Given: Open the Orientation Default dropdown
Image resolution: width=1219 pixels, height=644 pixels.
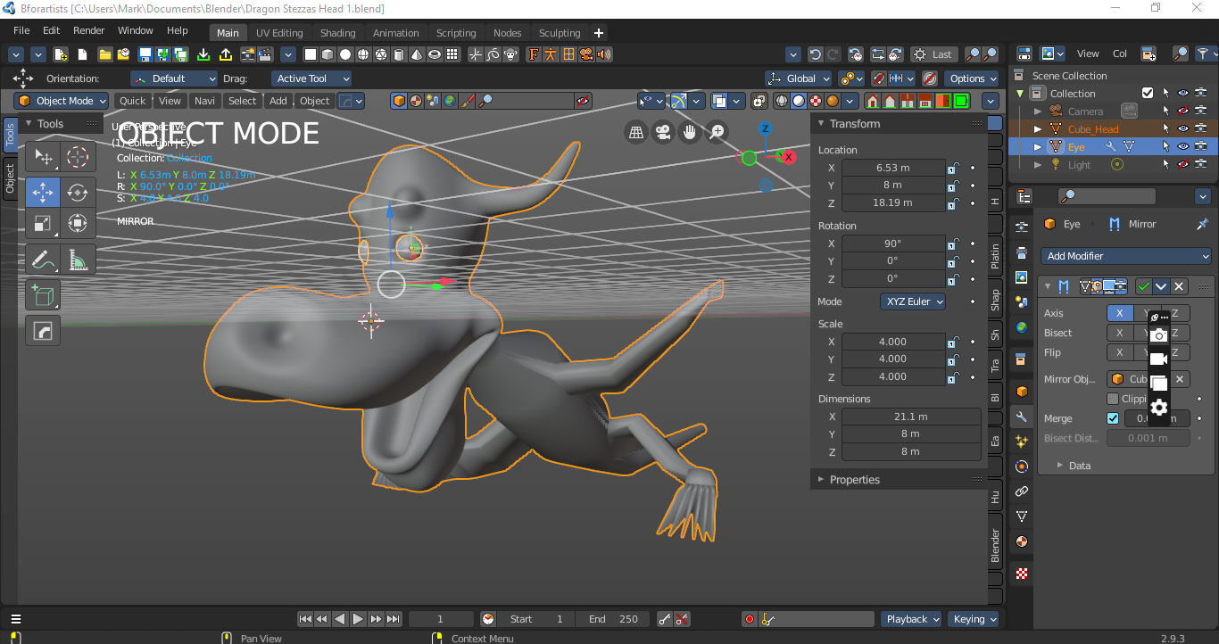Looking at the screenshot, I should (x=174, y=78).
